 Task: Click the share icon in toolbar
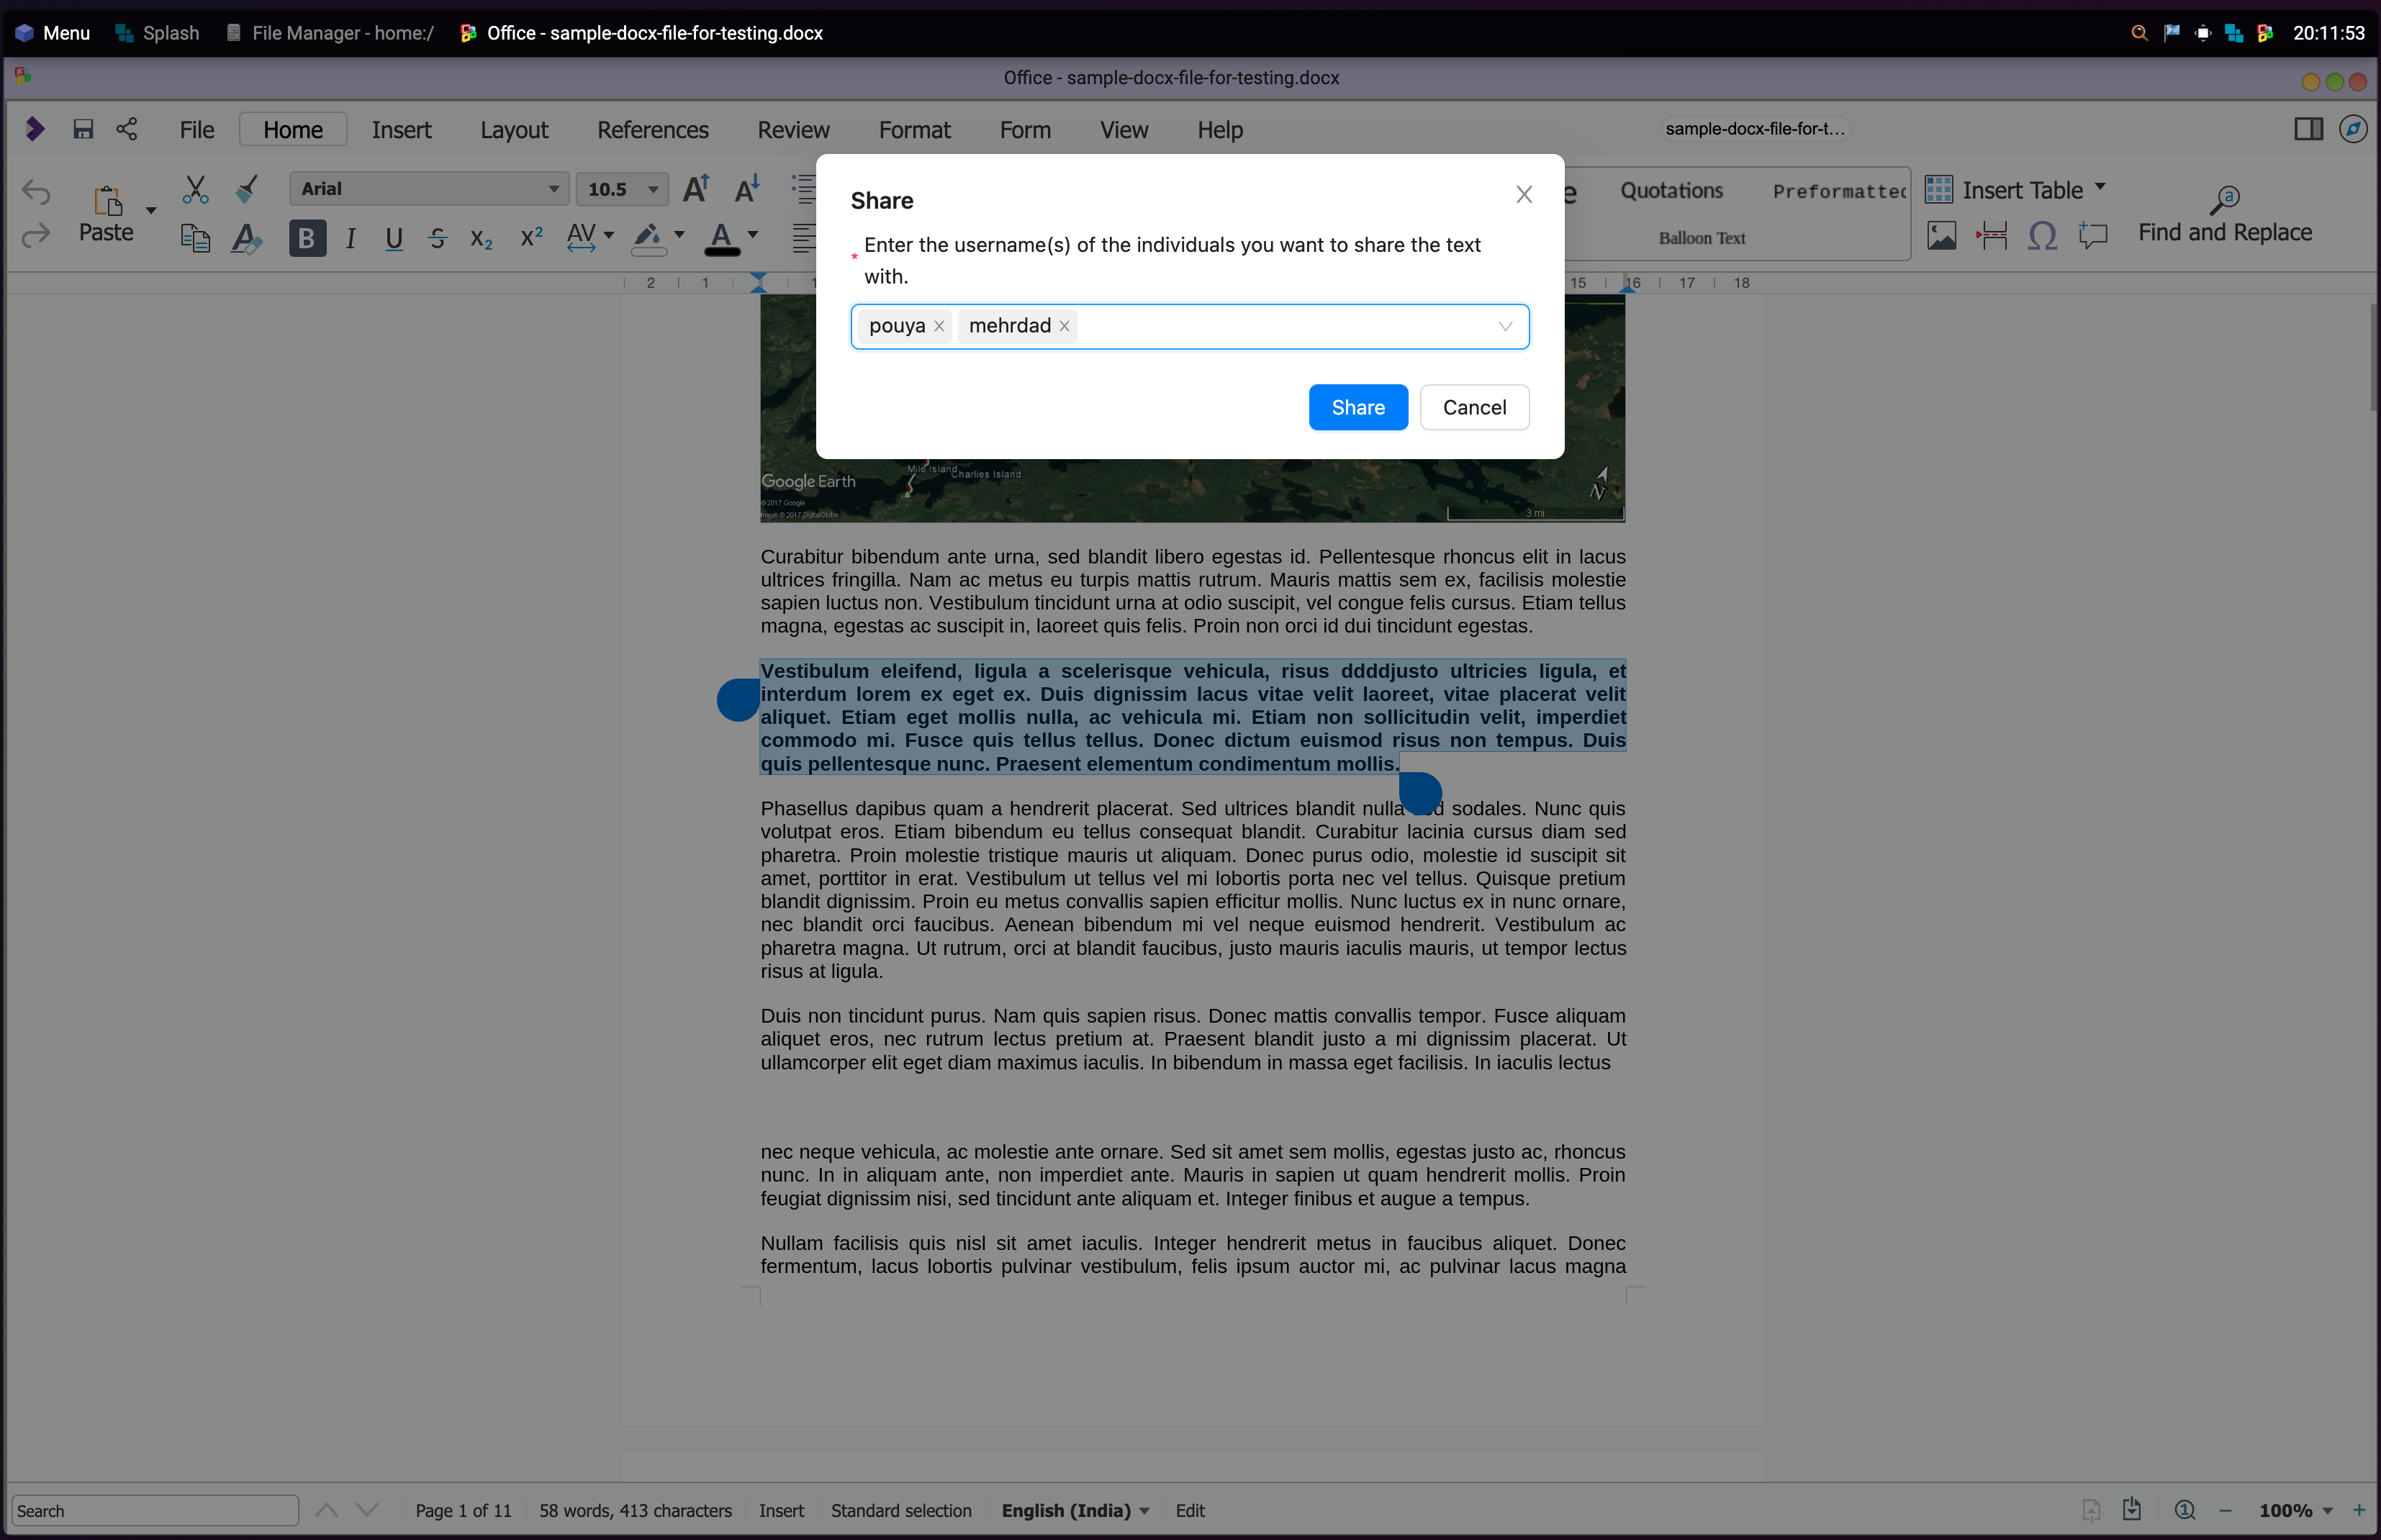127,129
